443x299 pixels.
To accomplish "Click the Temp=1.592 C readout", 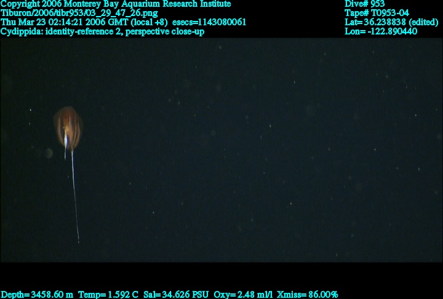I will [x=108, y=295].
